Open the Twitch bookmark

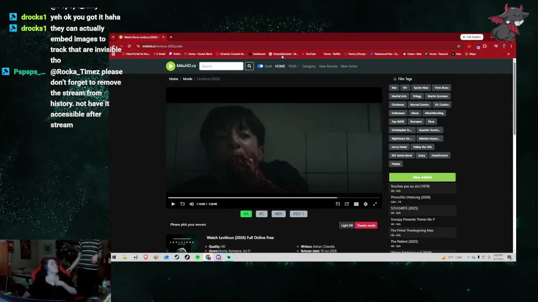point(175,54)
